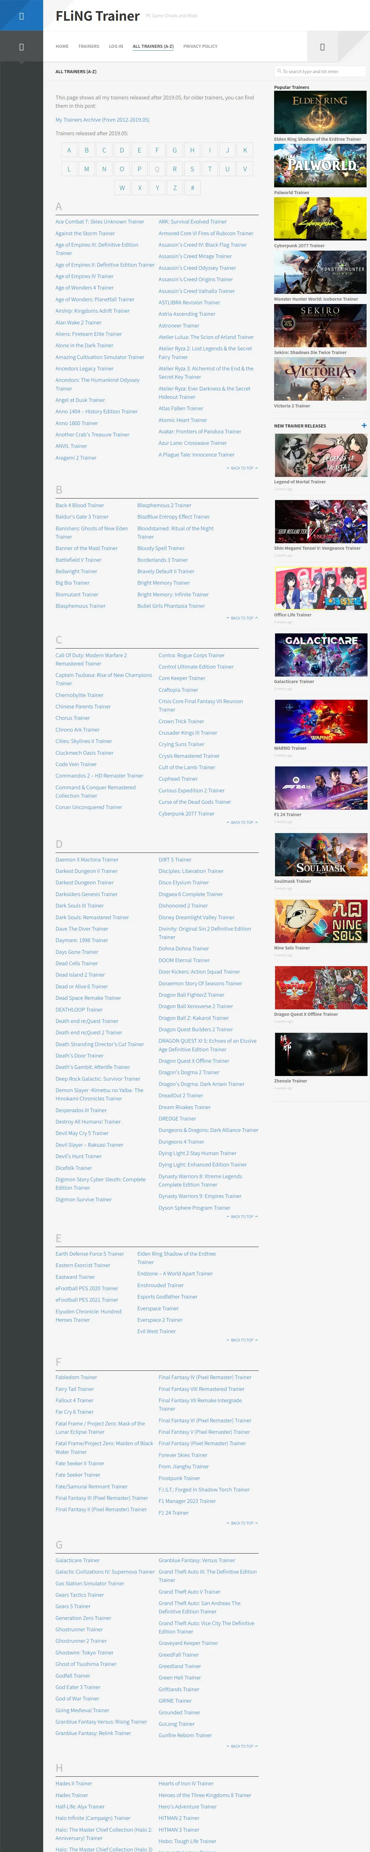Screen dimensions: 370x1852
Task: Jump to letter G index button
Action: pyautogui.click(x=175, y=150)
